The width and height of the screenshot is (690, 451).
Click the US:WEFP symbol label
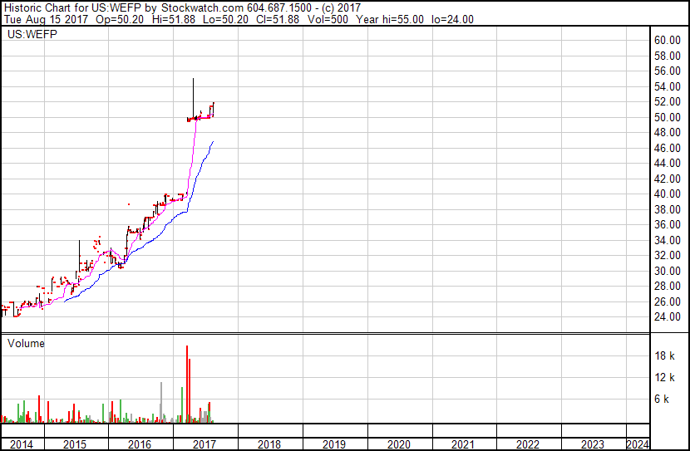click(32, 34)
